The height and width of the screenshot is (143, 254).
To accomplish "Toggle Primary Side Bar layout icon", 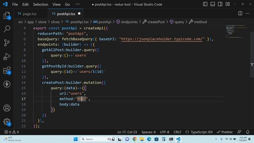I will (x=205, y=4).
